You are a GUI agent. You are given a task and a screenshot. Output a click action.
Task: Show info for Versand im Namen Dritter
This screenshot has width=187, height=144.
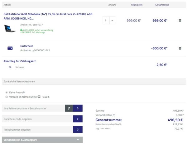tap(39, 97)
